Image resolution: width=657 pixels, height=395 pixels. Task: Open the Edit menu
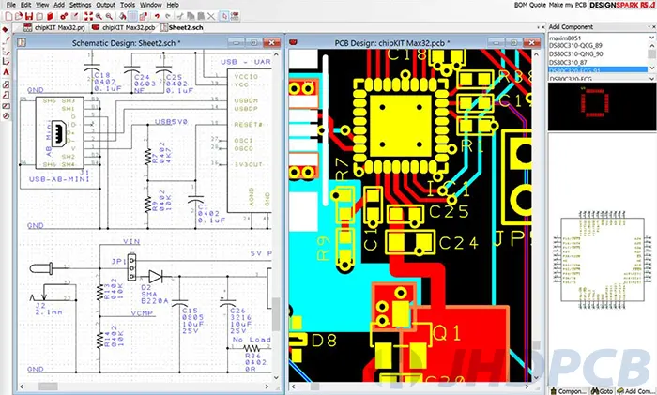26,5
